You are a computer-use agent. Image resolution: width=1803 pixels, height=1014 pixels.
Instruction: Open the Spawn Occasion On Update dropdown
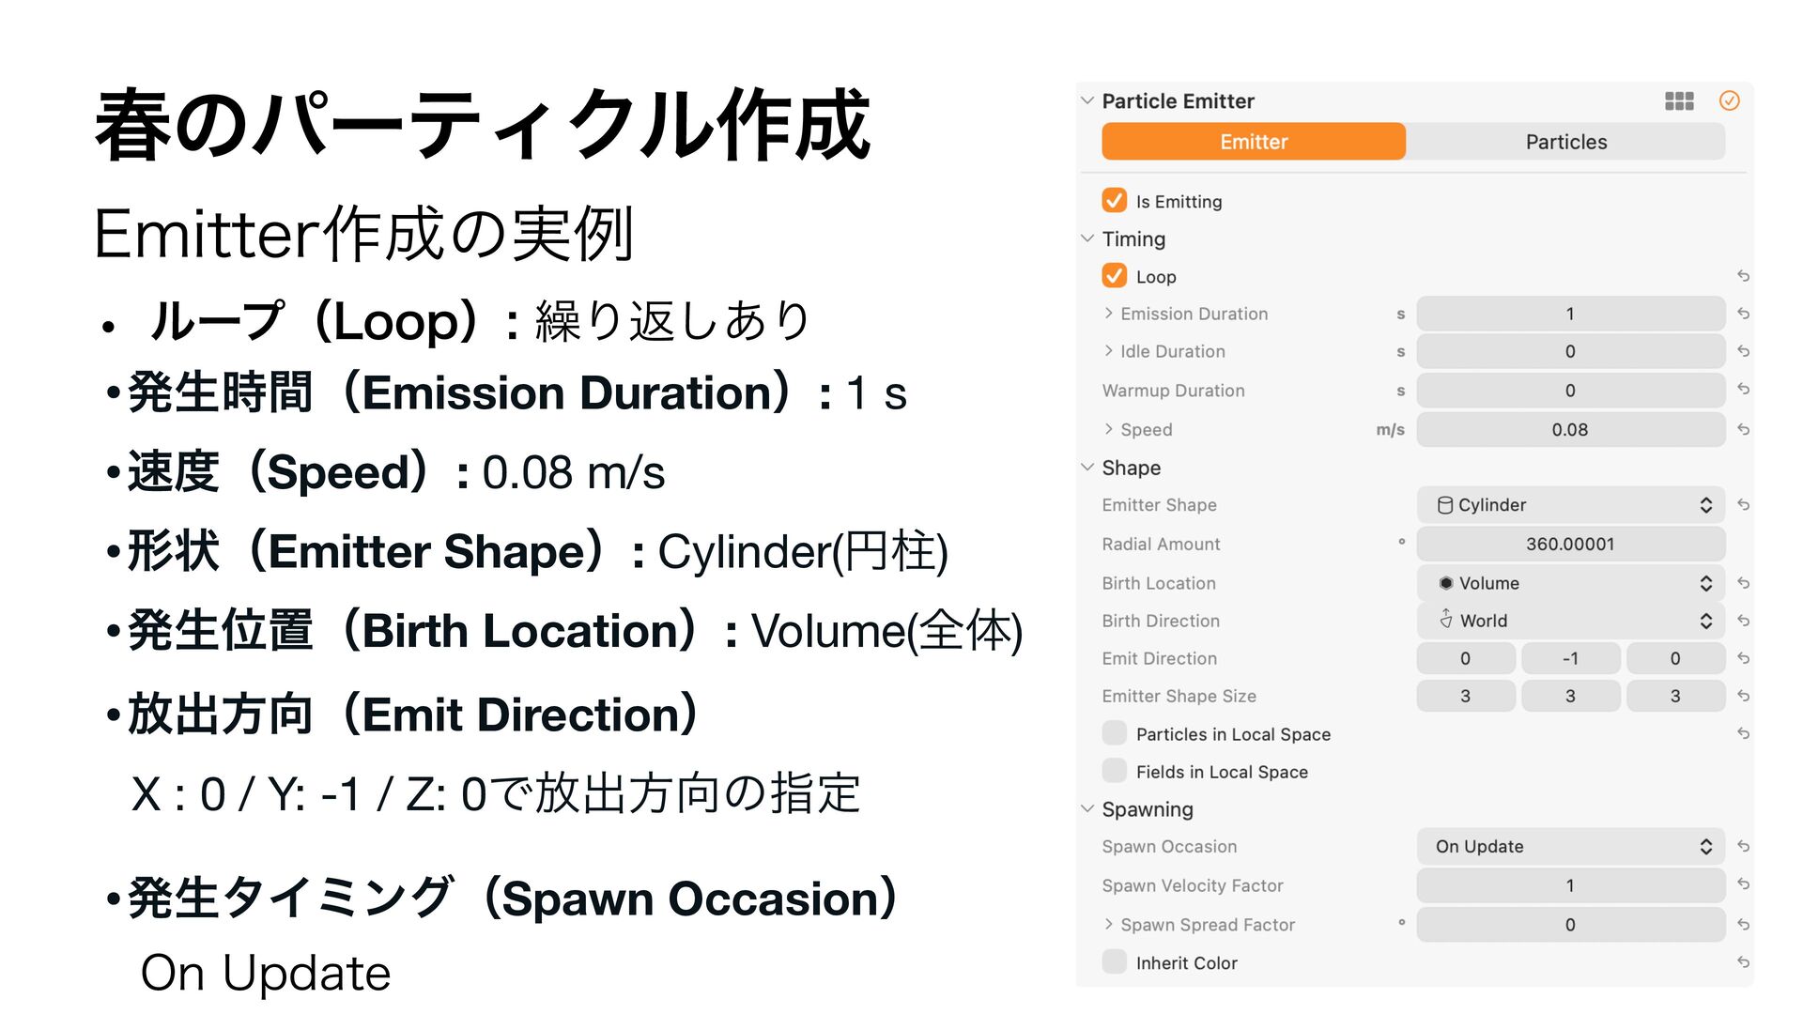pos(1570,846)
